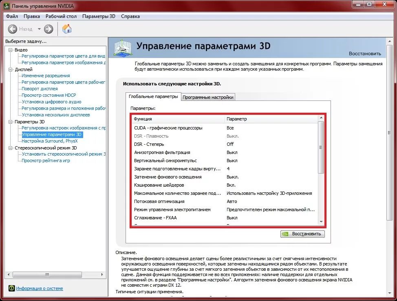
Task: Open Установка цифрового аудио
Action: [x=52, y=102]
